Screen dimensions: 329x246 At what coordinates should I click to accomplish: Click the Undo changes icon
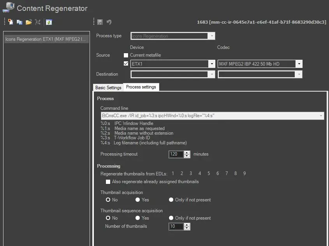(109, 22)
